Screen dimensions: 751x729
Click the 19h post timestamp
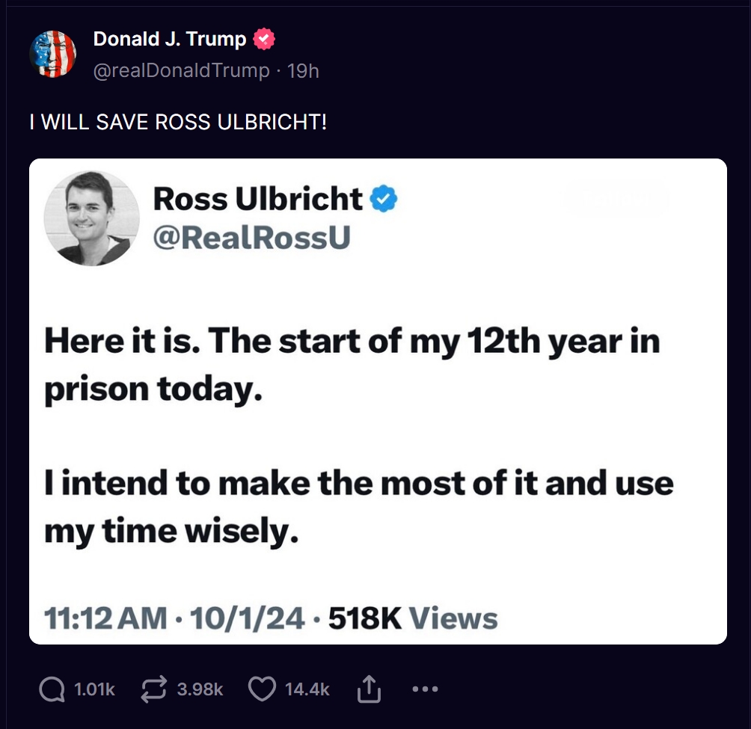[304, 70]
